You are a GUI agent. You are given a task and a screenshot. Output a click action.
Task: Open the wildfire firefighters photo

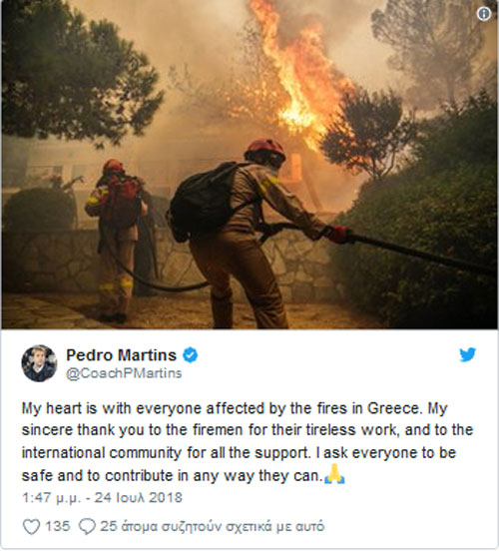pyautogui.click(x=249, y=165)
